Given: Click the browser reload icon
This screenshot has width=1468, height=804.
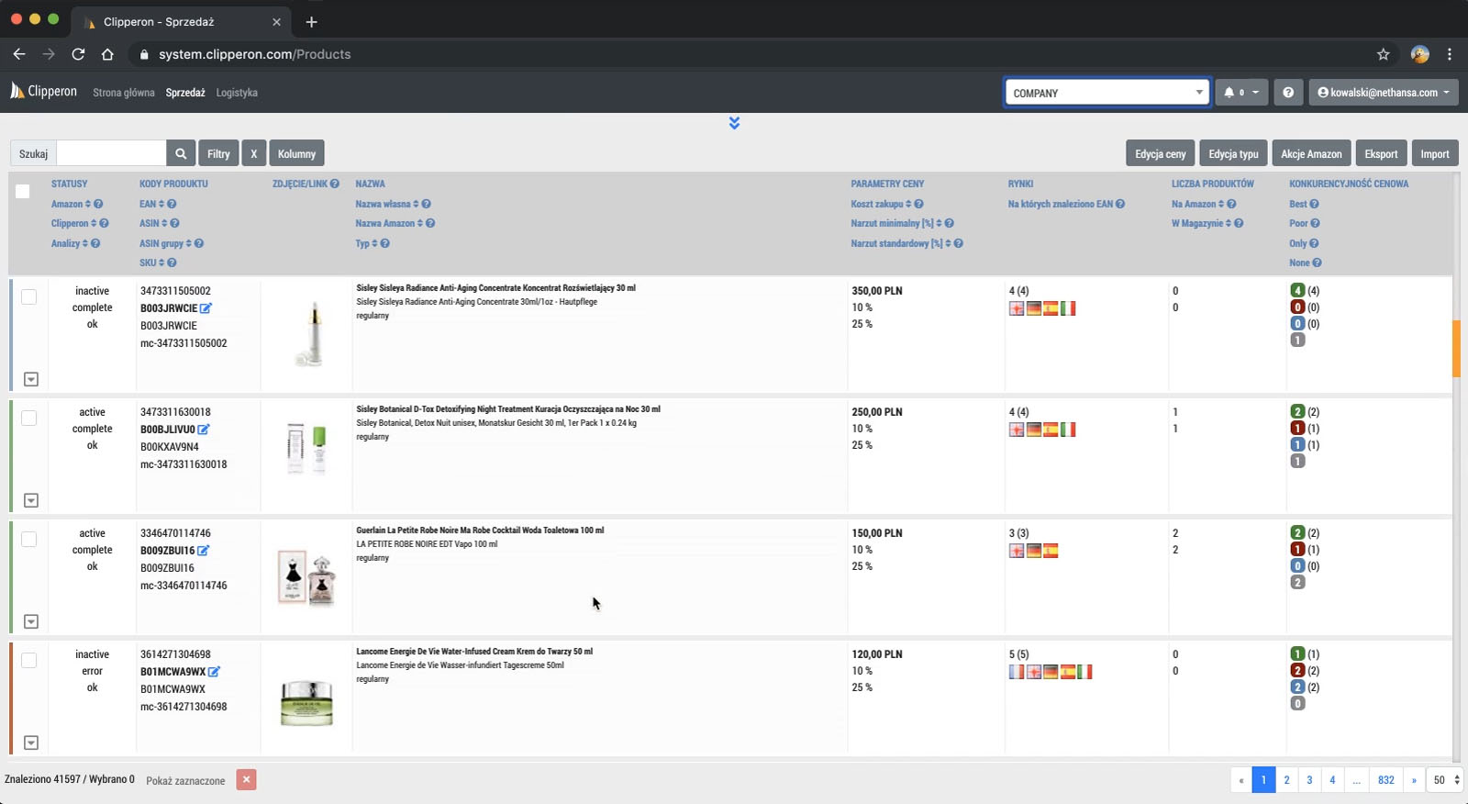Looking at the screenshot, I should (x=78, y=54).
